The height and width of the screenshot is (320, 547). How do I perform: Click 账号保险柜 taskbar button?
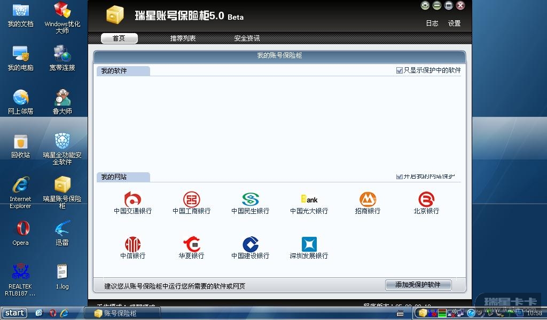tap(122, 313)
